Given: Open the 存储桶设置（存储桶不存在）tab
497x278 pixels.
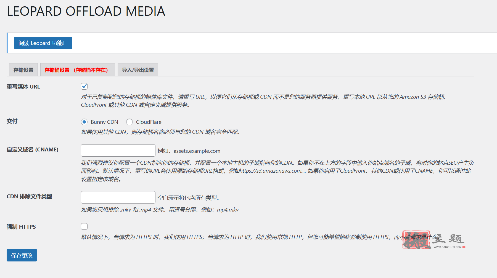Looking at the screenshot, I should click(78, 70).
